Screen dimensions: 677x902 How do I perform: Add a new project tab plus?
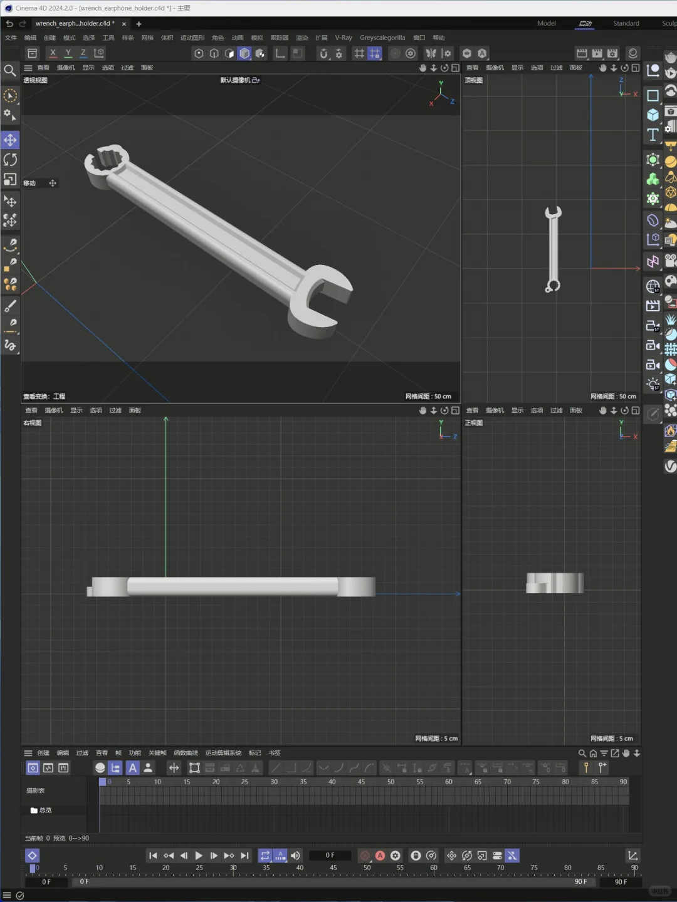139,24
